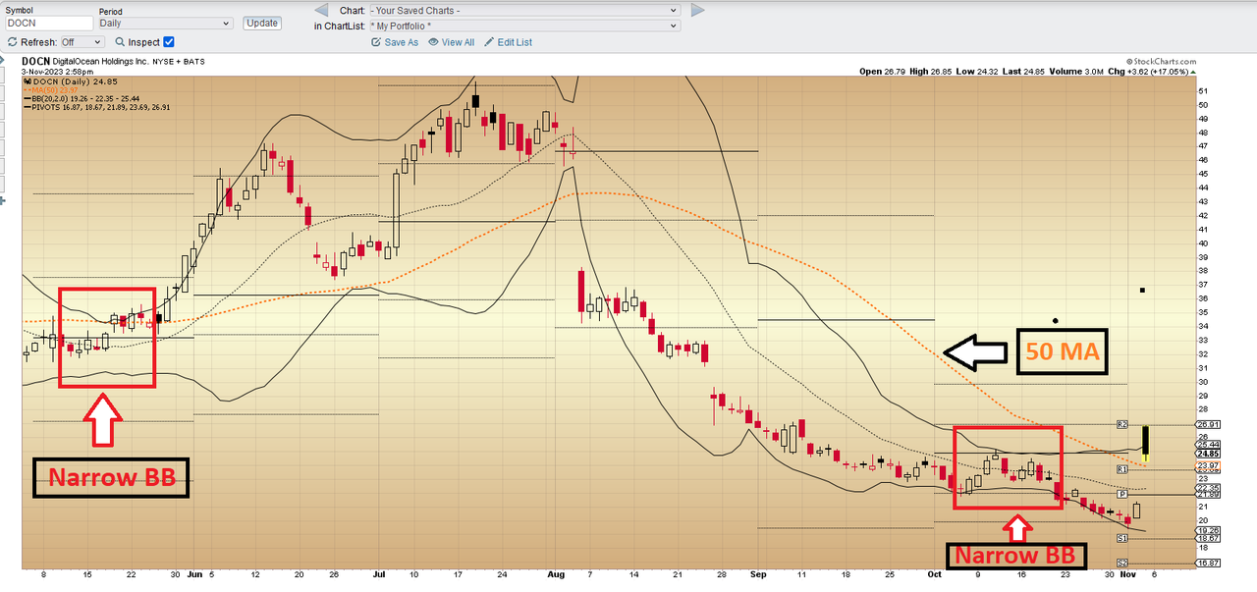1257x592 pixels.
Task: Uncheck the Inspect checkbox
Action: (169, 42)
